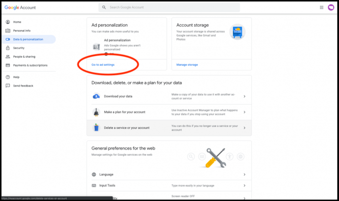Click the Account storage cabinet illustration
This screenshot has width=339, height=201.
tap(237, 32)
